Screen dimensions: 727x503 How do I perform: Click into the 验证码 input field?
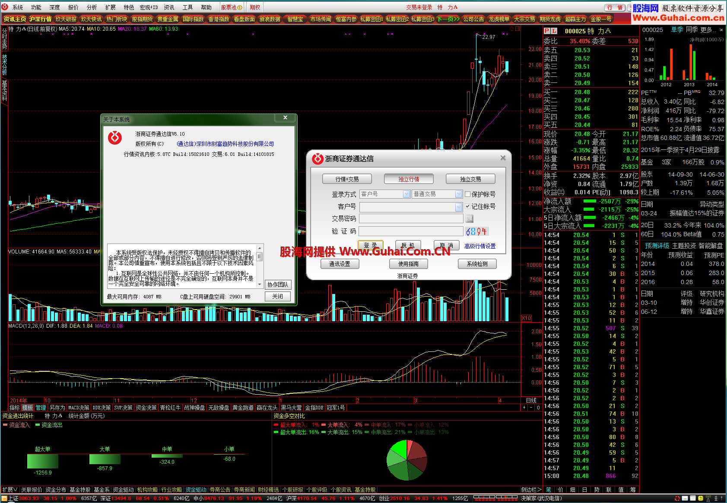411,231
